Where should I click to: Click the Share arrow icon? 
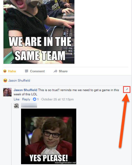(x=55, y=71)
